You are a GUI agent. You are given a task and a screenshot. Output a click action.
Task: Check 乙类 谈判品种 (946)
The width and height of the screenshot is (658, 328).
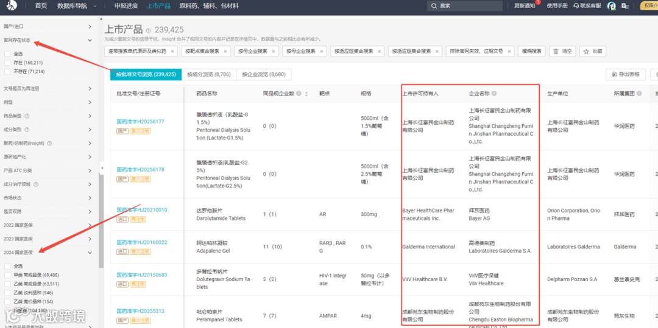click(x=7, y=293)
